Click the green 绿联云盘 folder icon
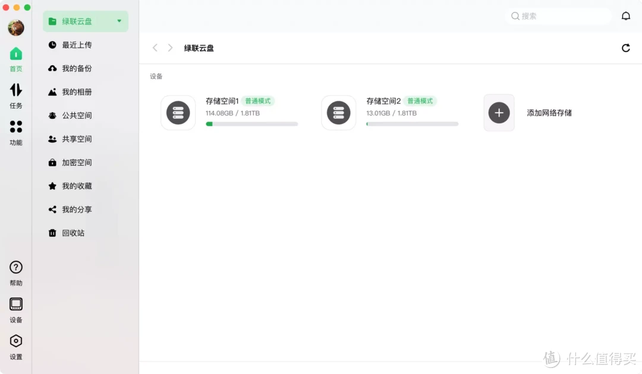 (x=52, y=21)
